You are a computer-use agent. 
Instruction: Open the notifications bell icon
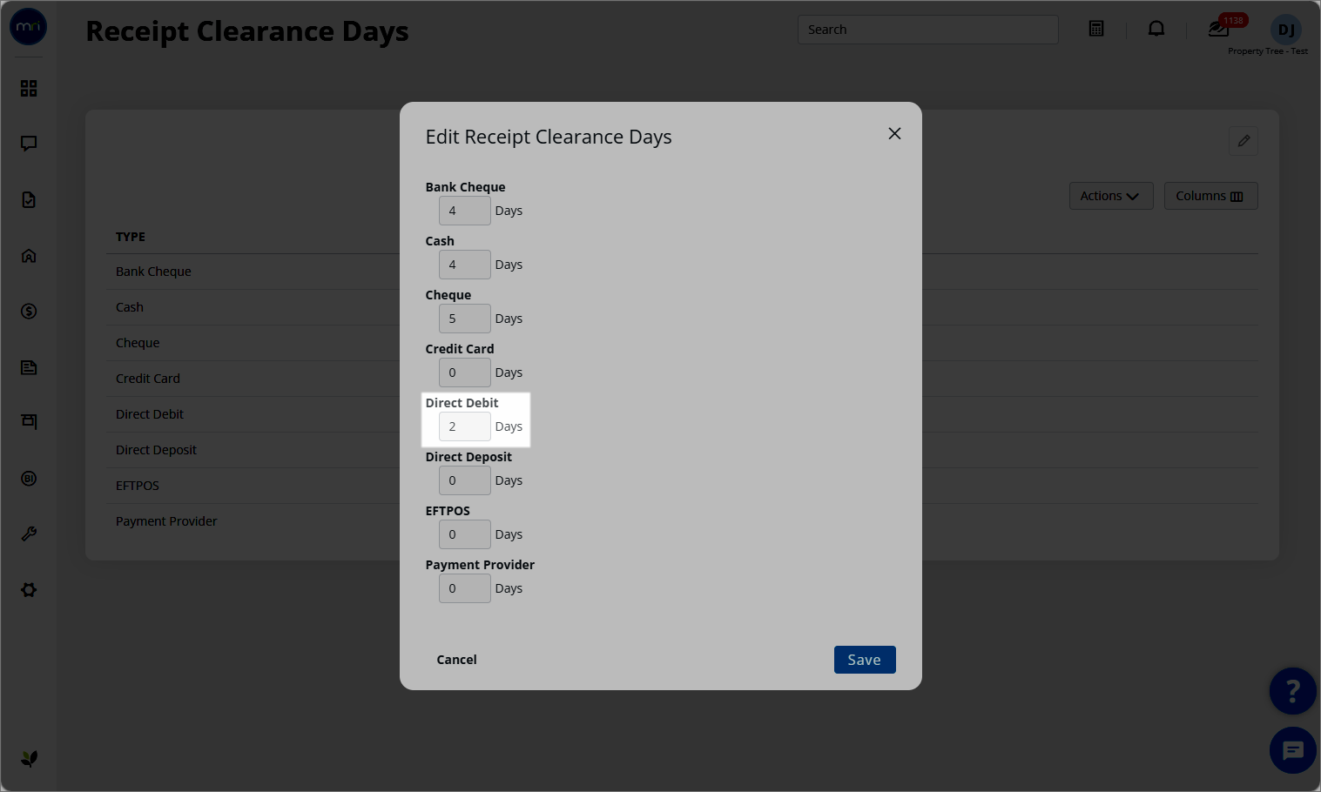[1156, 29]
